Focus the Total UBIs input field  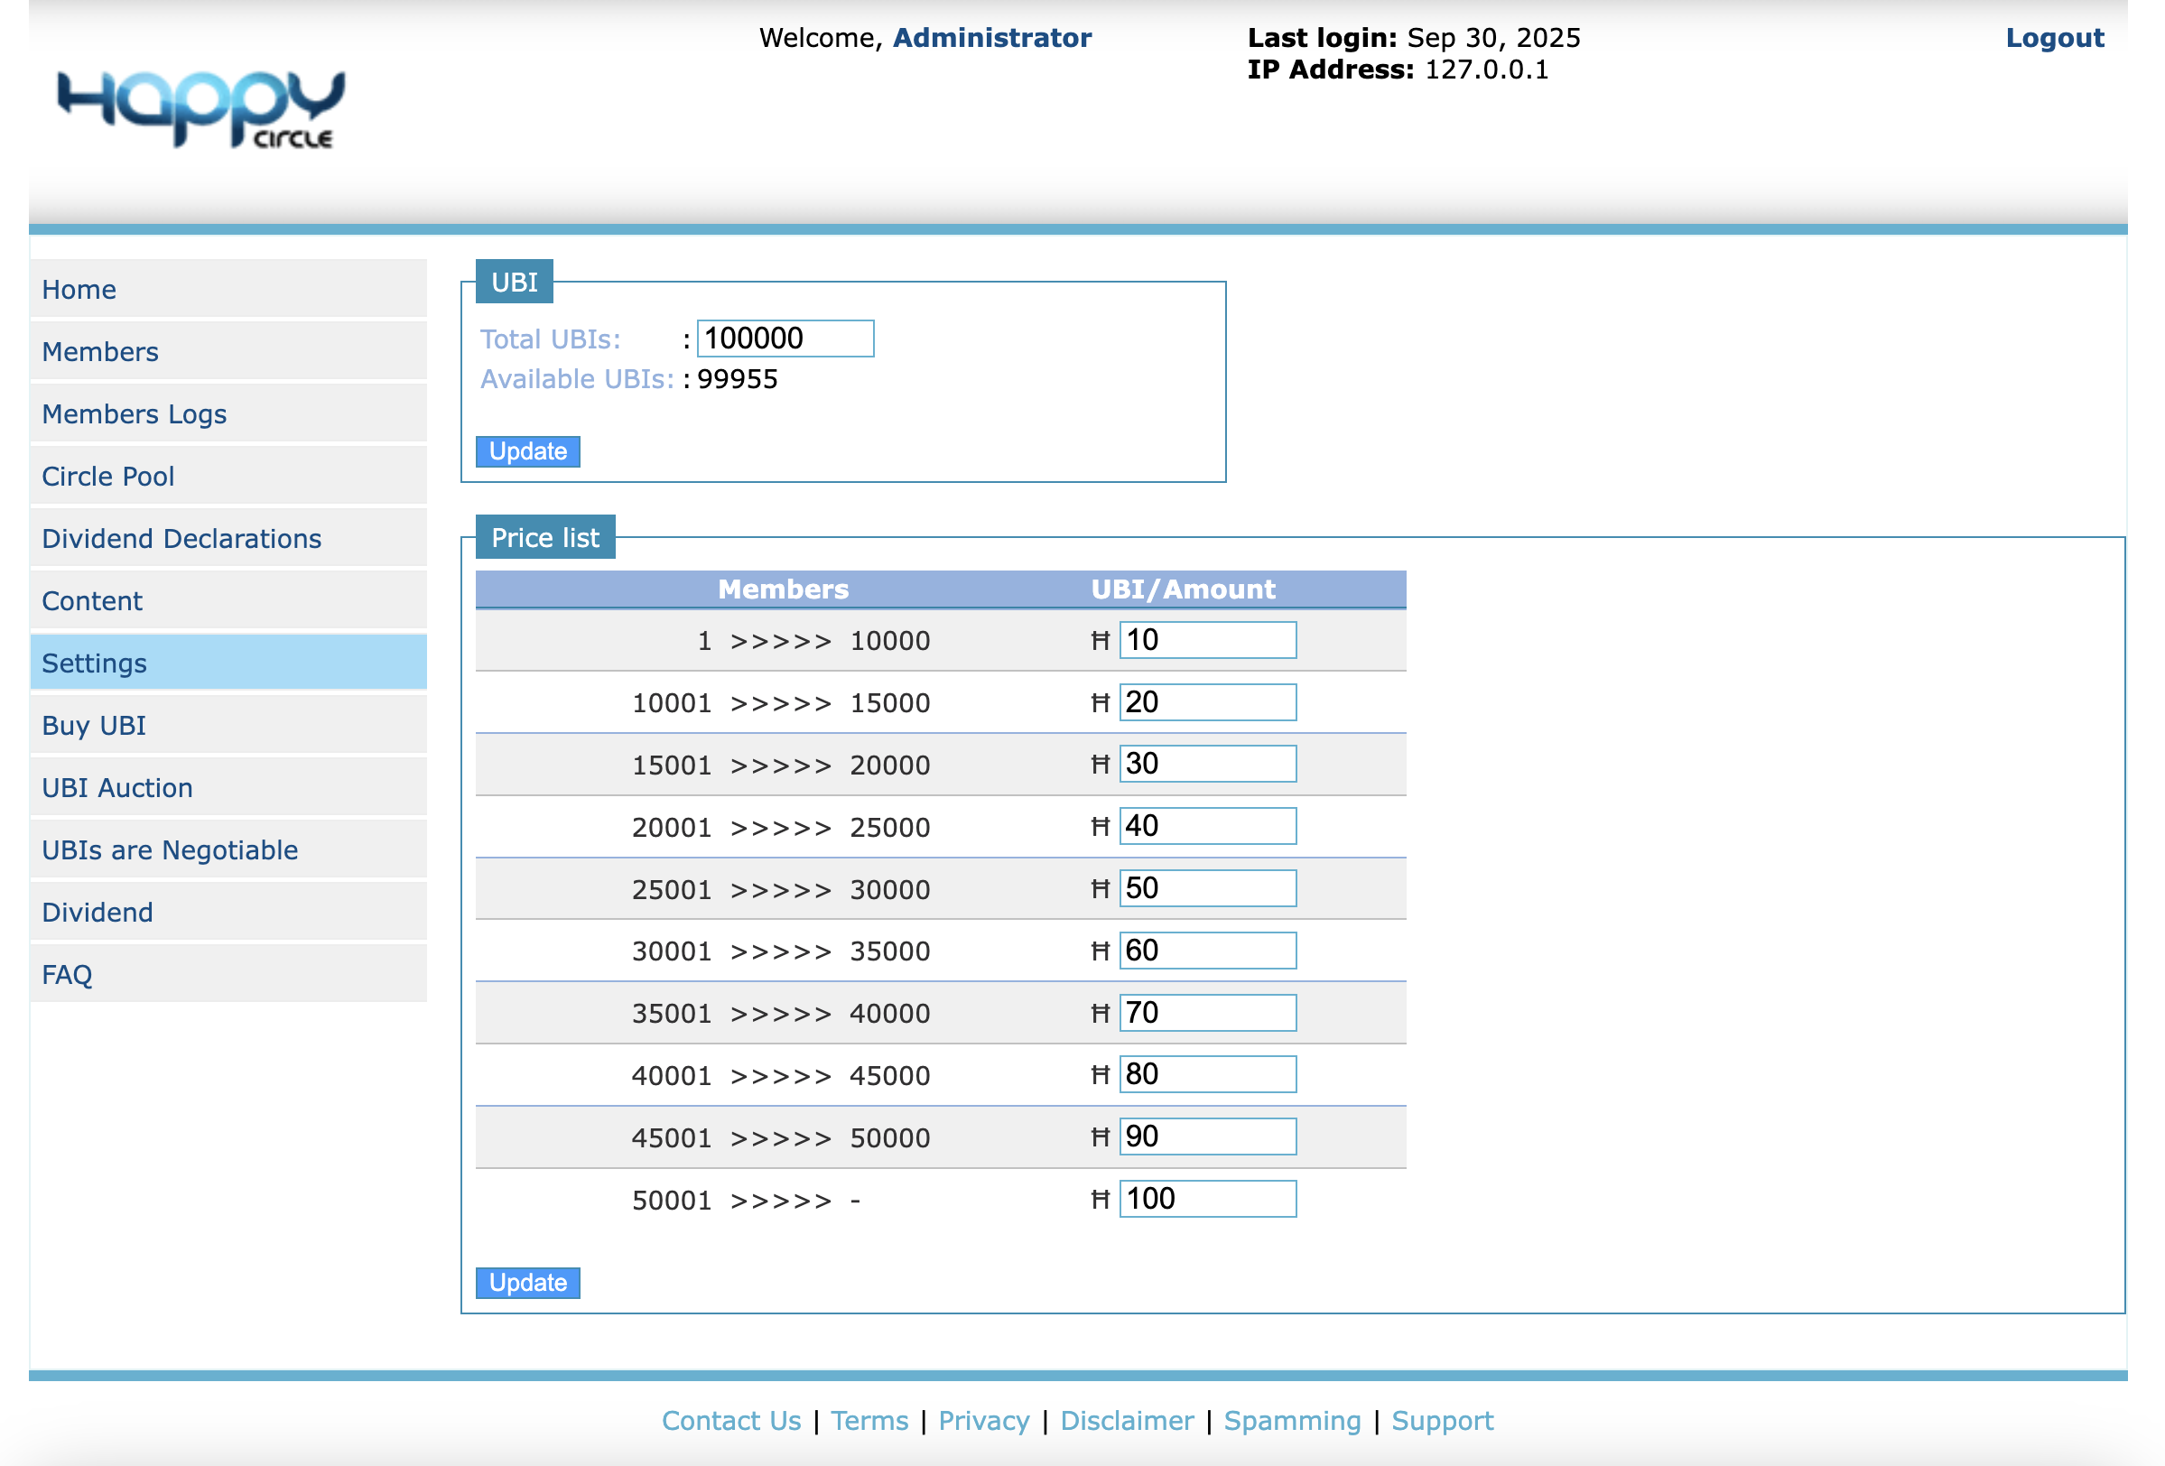pos(785,339)
